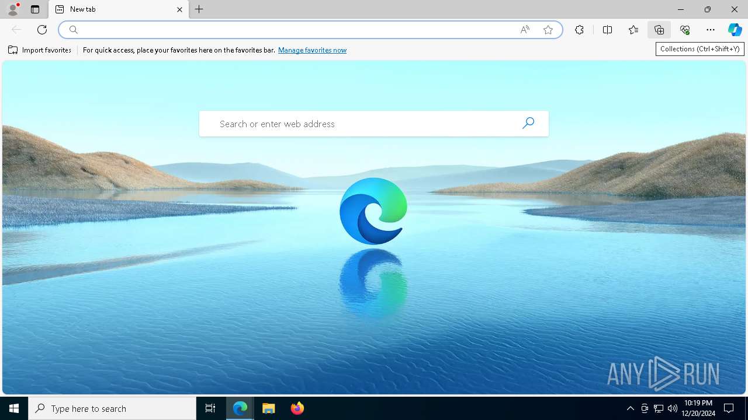Launch Firefox from taskbar
Viewport: 748px width, 420px height.
[297, 408]
